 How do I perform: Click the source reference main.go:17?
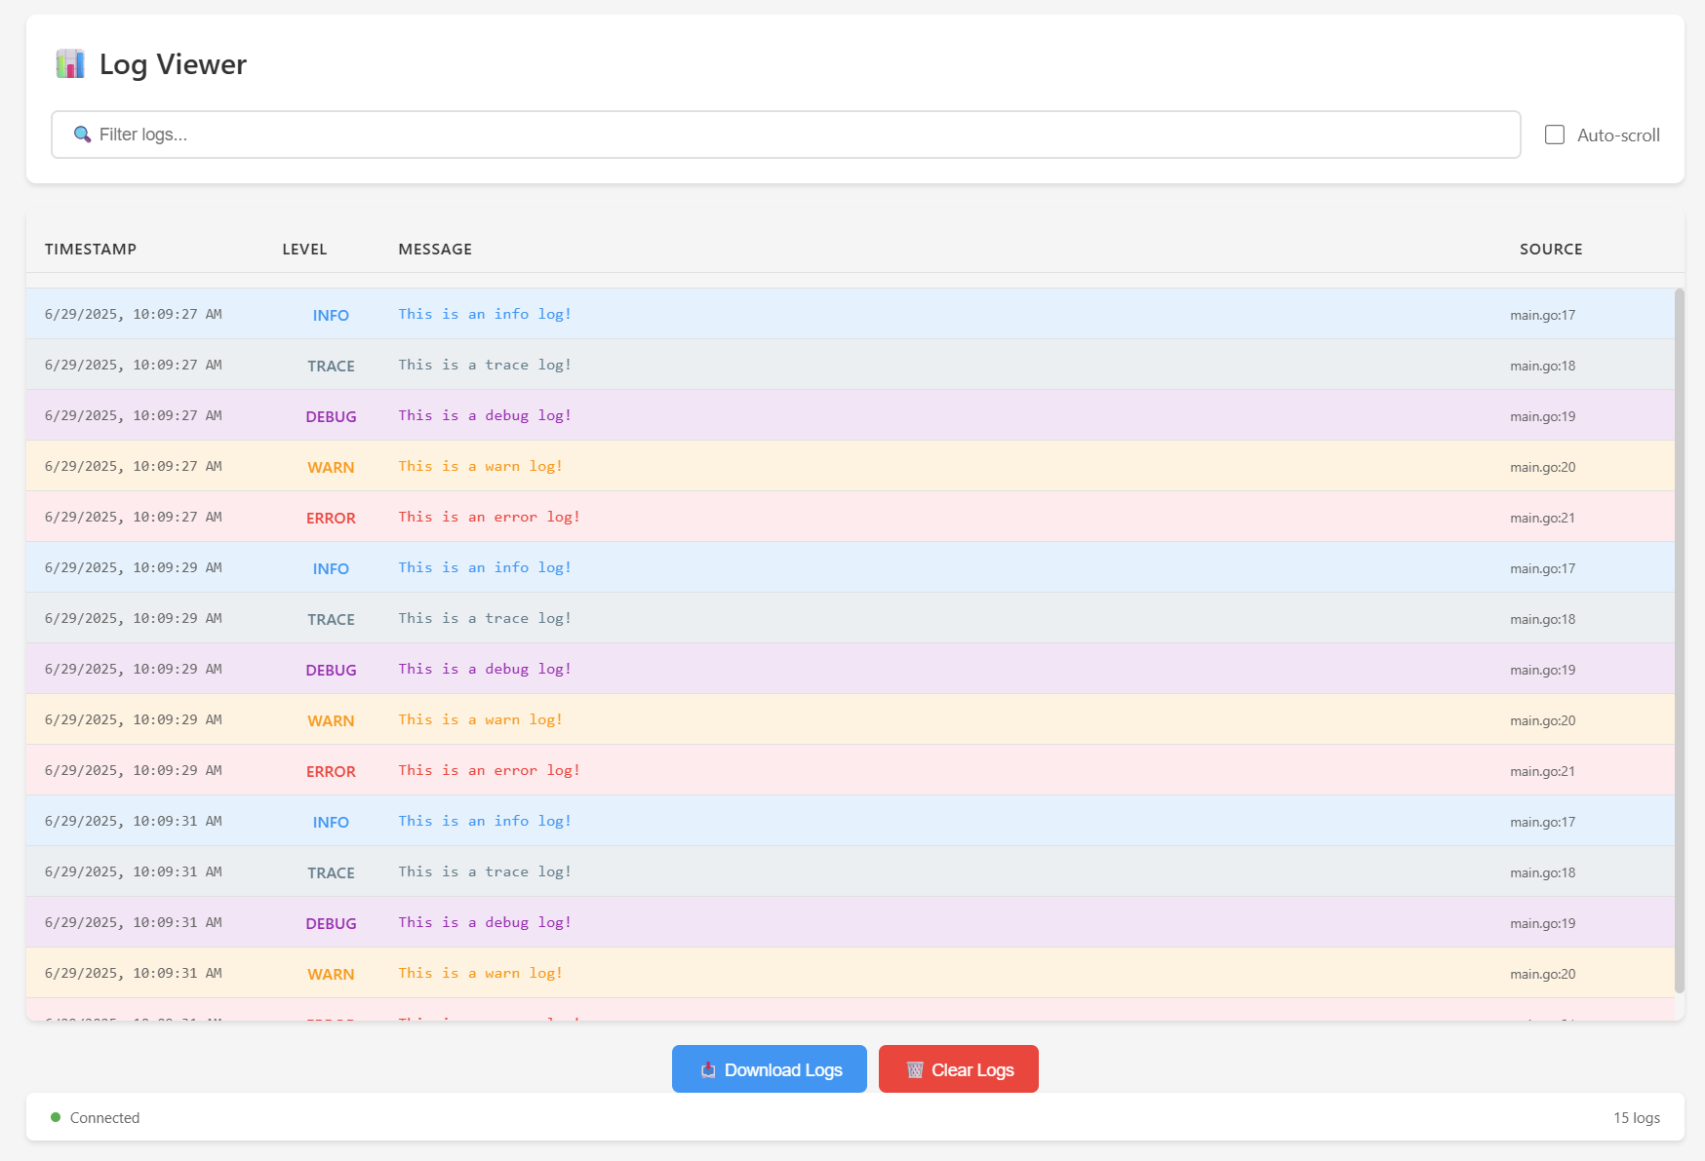coord(1542,314)
